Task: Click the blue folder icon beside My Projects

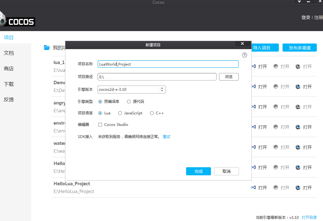Action: [47, 48]
